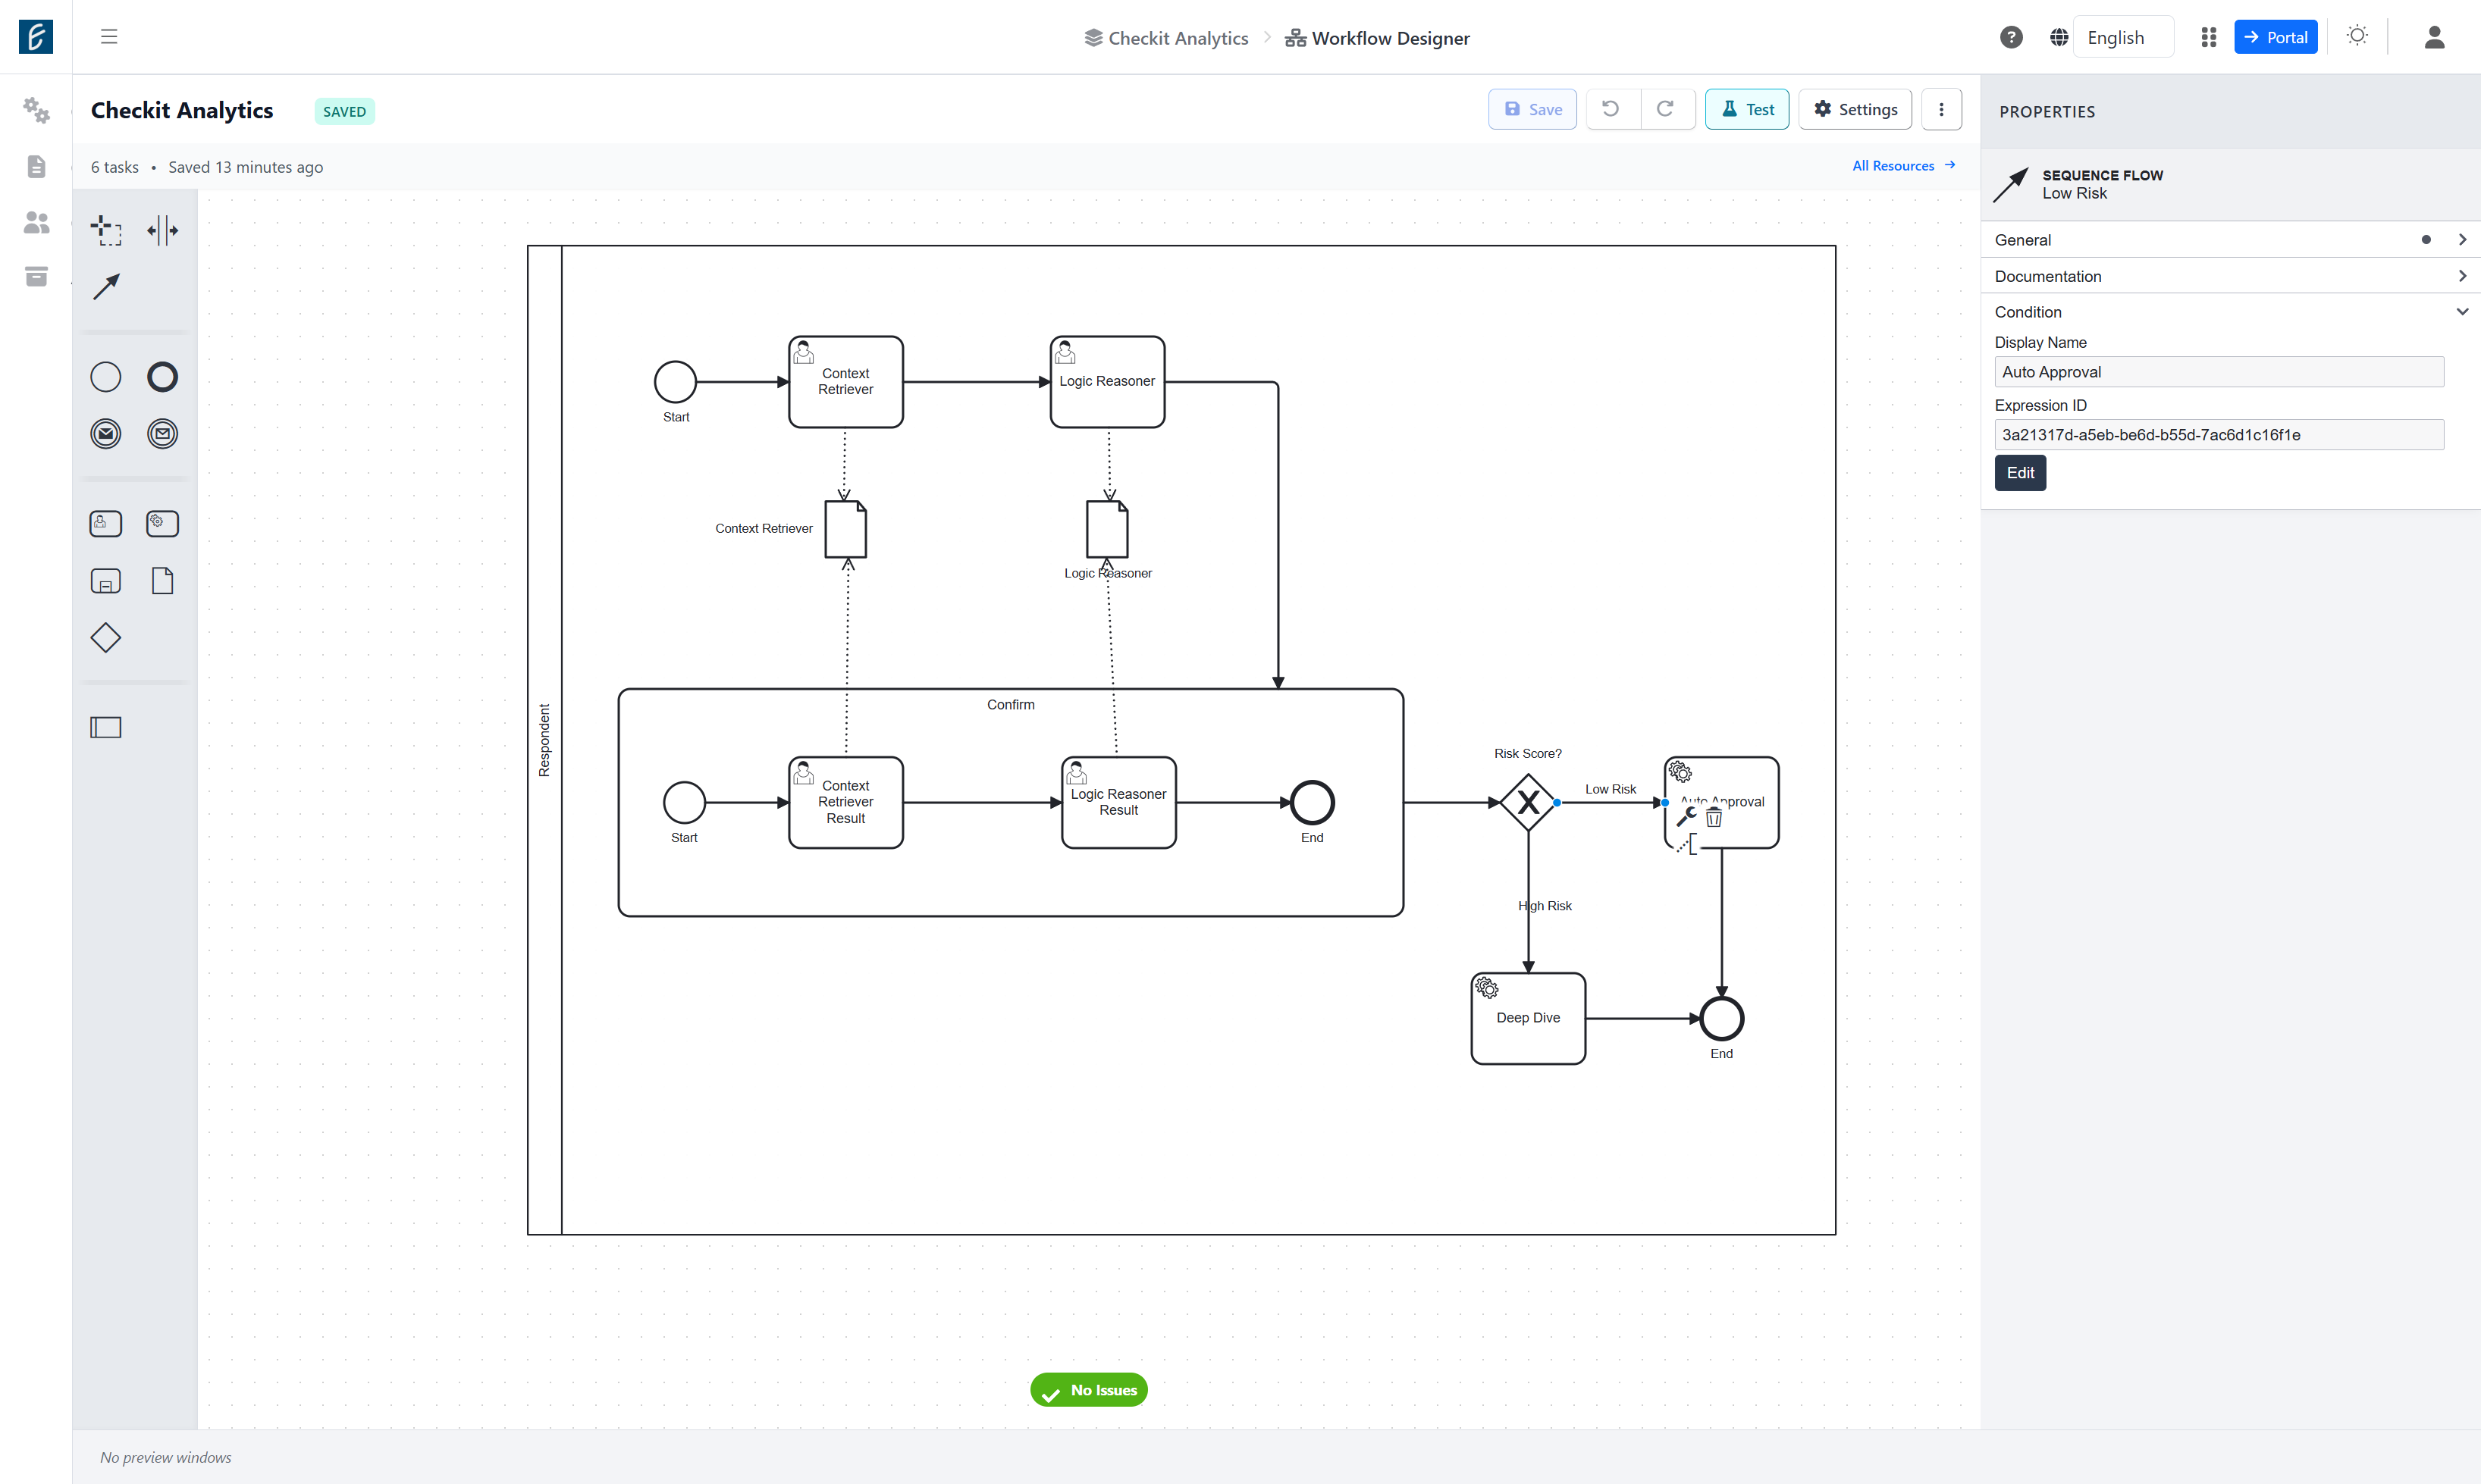Add a pool participant from palette
Viewport: 2481px width, 1484px height.
pos(106,727)
